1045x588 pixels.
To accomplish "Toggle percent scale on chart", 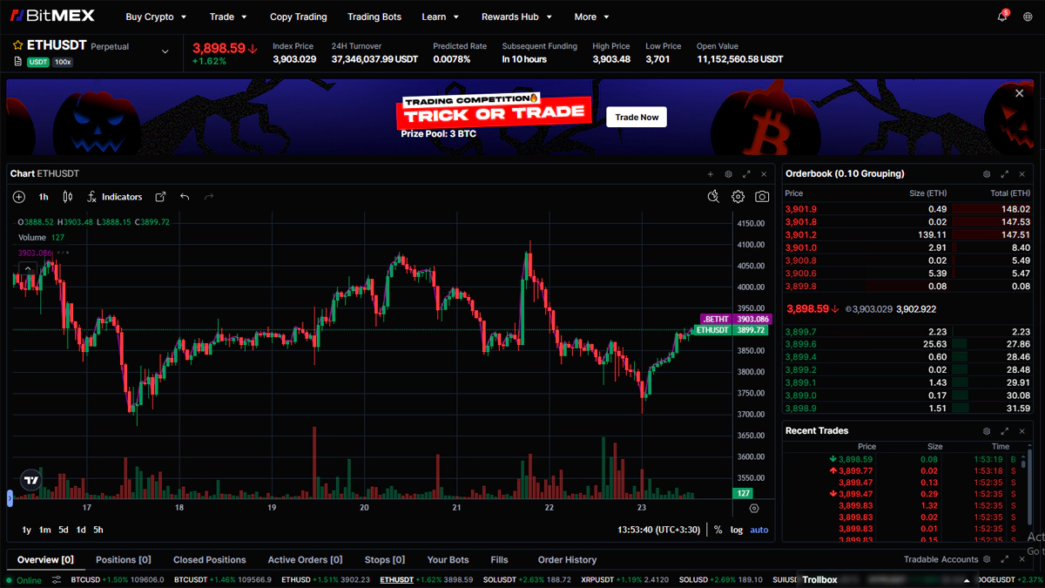I will (x=718, y=530).
